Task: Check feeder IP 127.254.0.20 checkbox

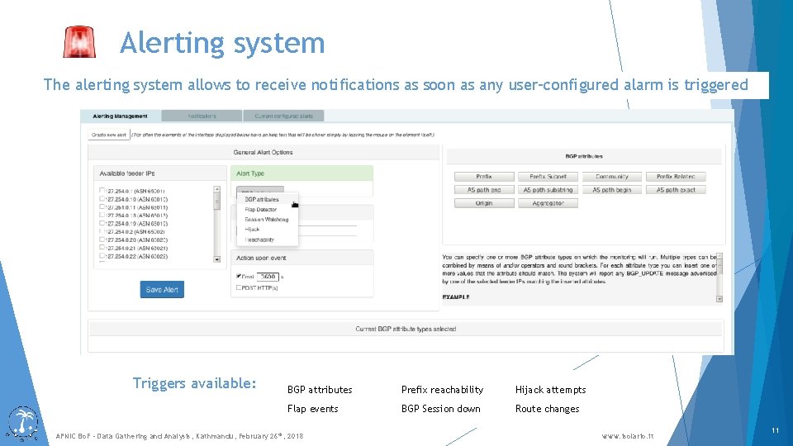Action: [102, 240]
